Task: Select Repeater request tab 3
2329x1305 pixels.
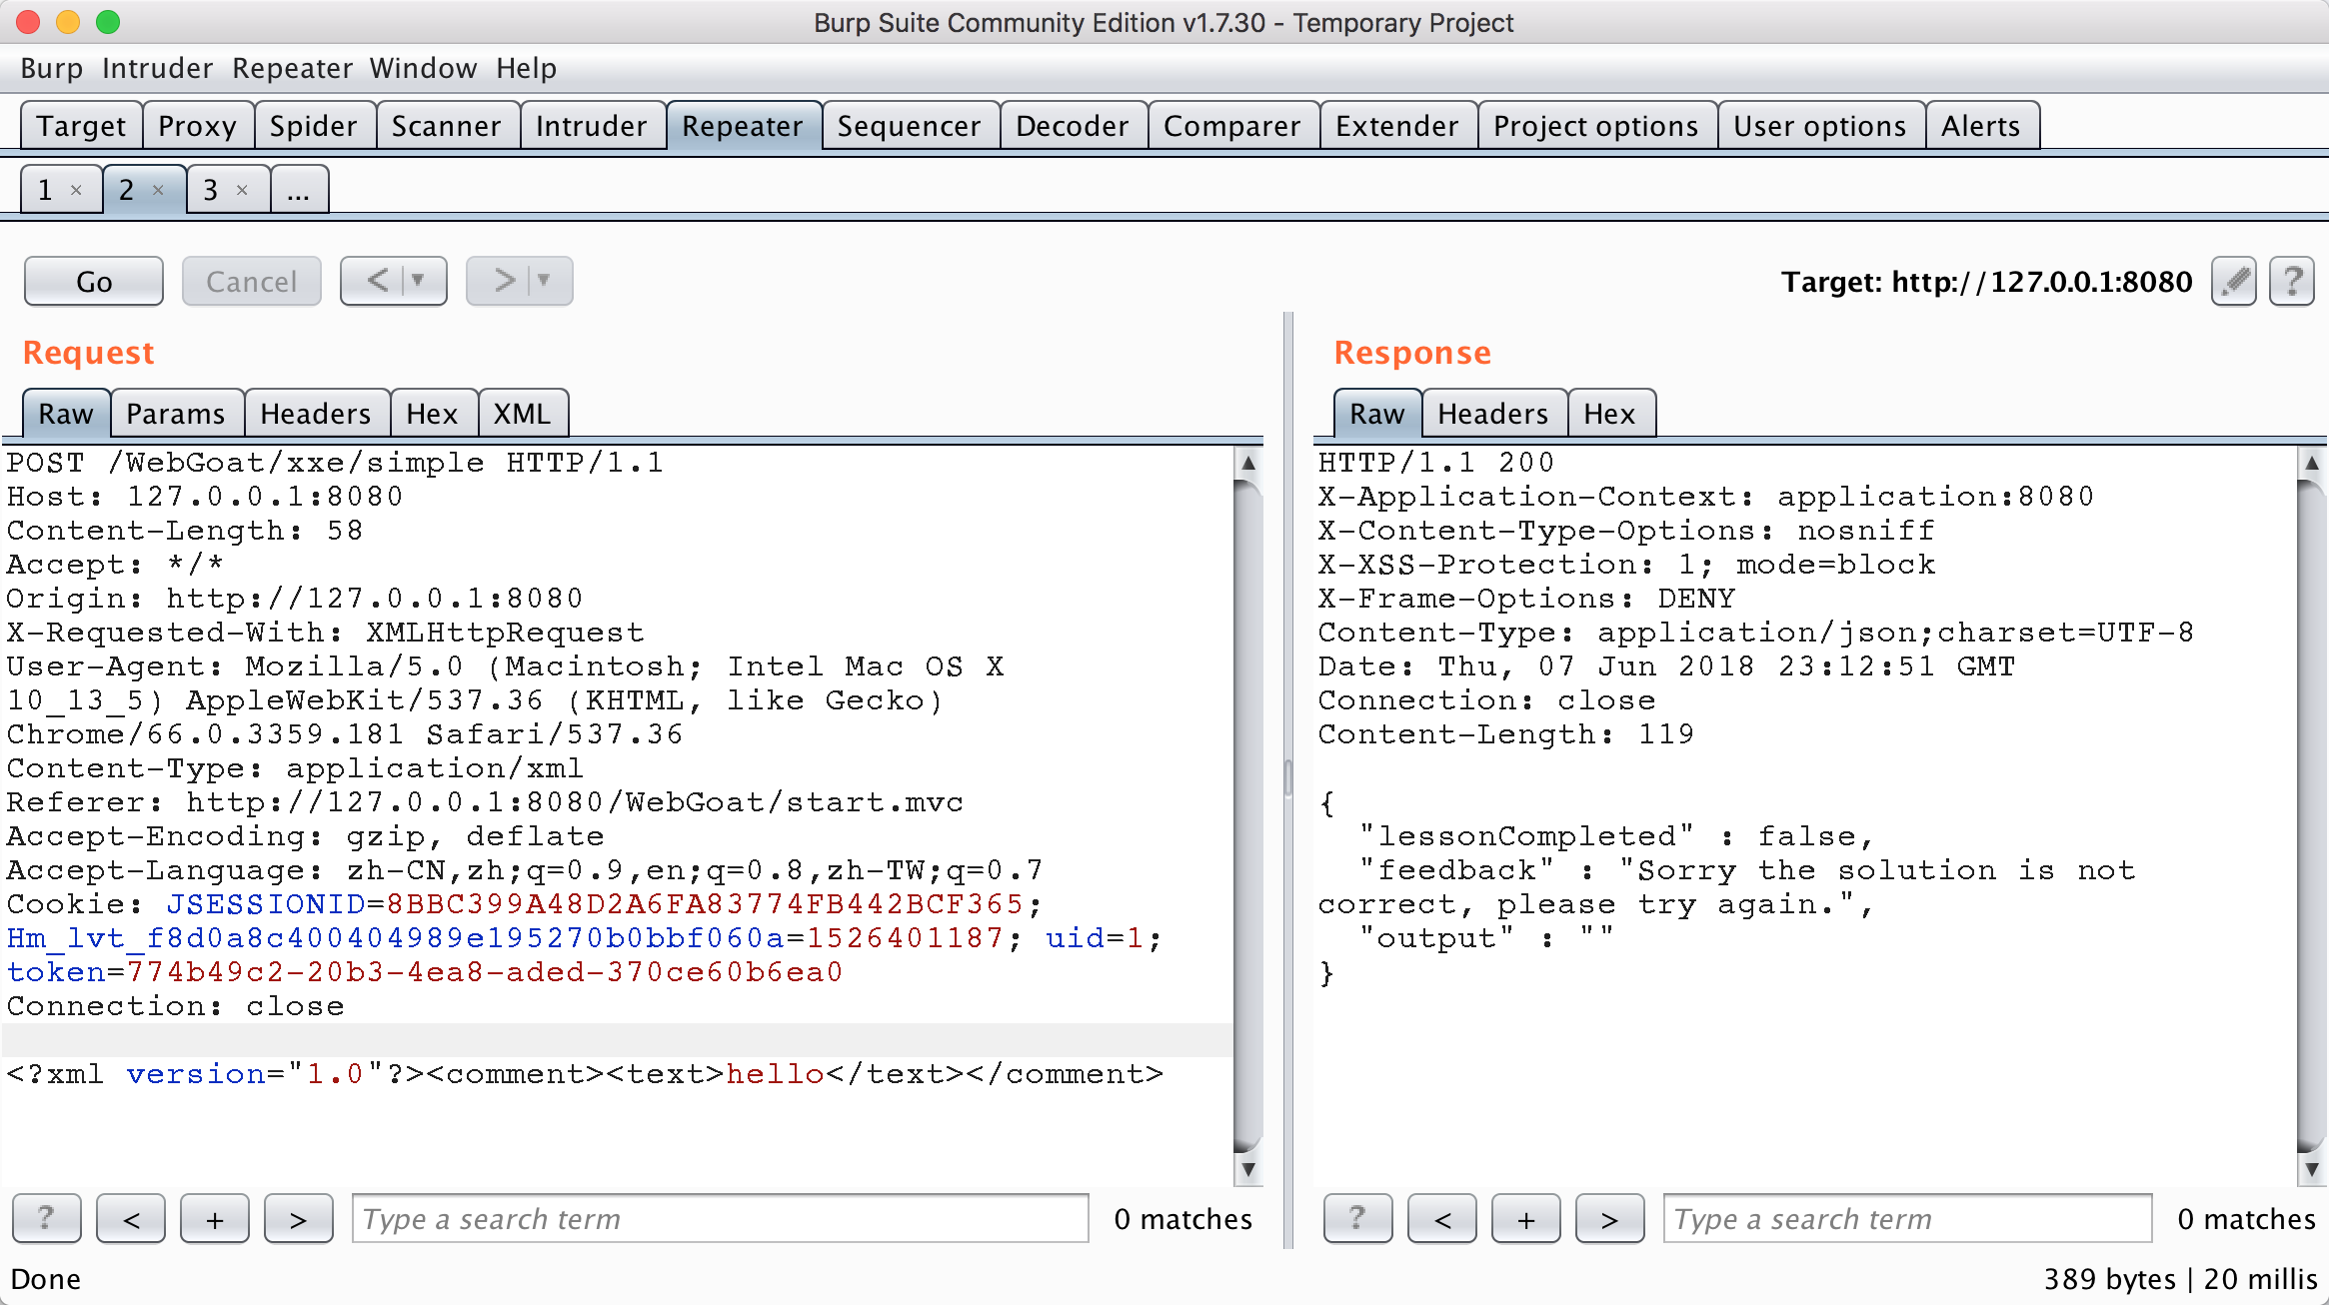Action: [x=212, y=190]
